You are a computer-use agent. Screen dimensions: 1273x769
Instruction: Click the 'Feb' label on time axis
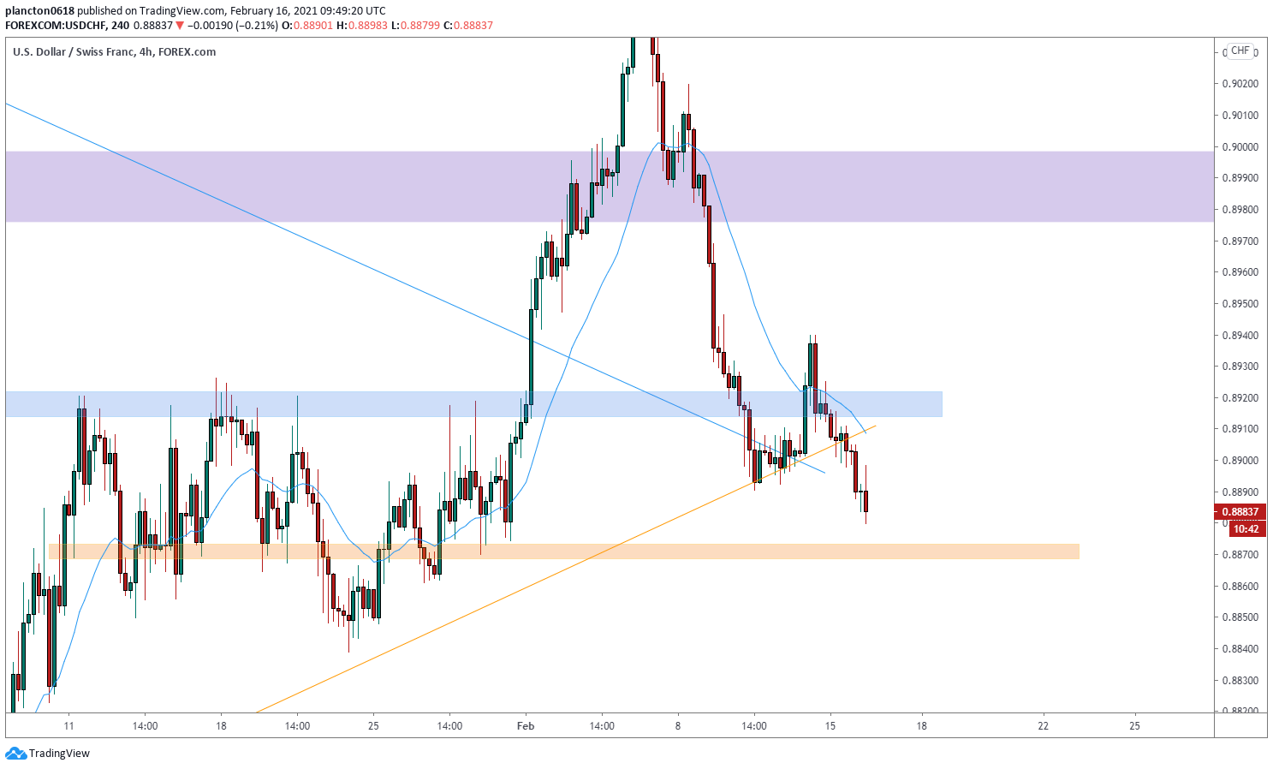[526, 726]
